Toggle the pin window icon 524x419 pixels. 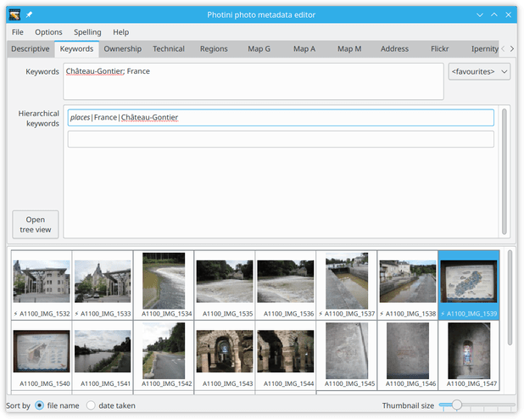(29, 14)
